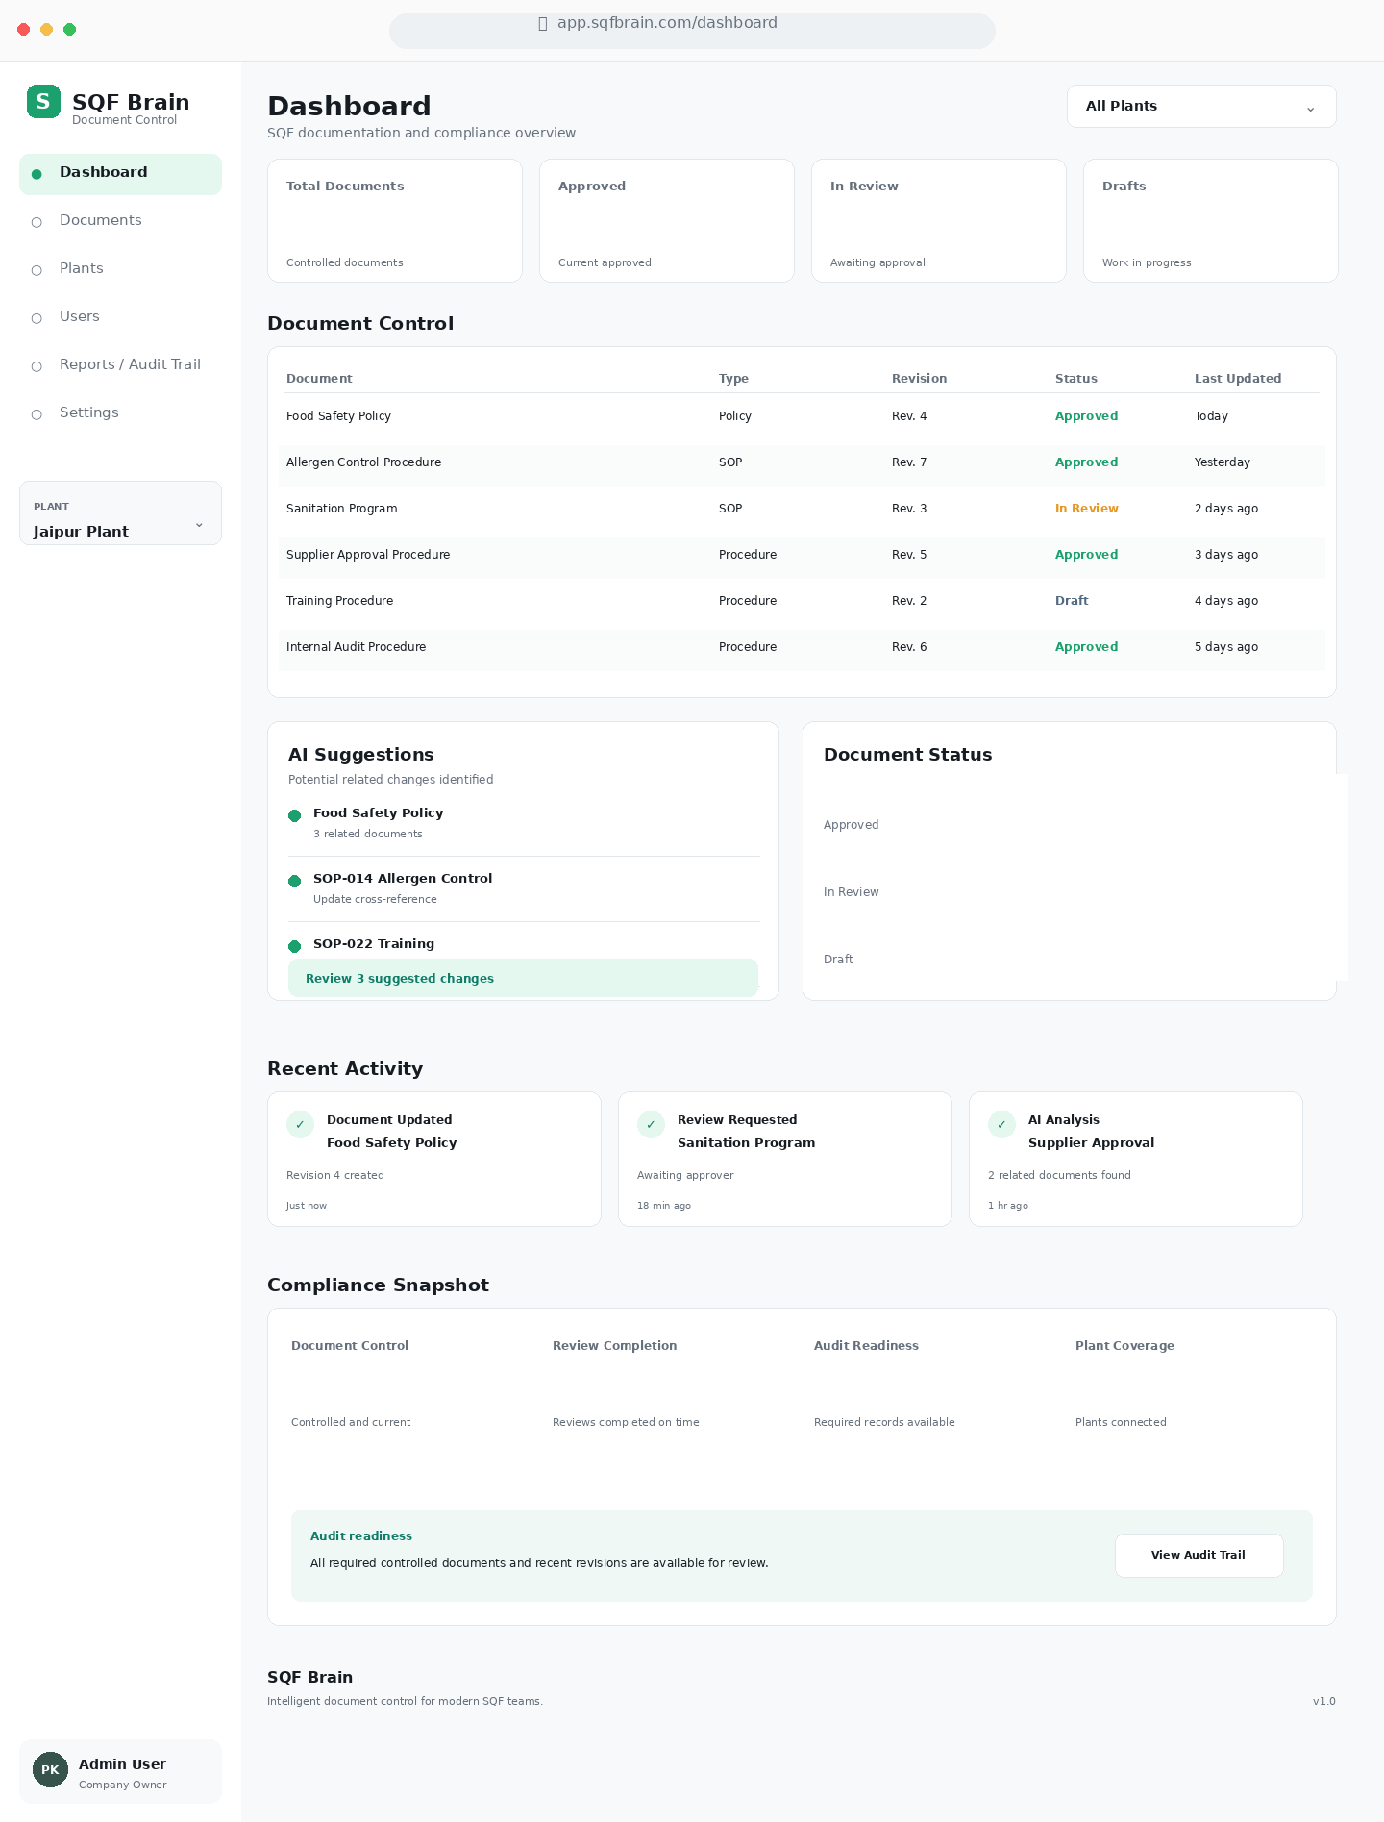Click the Total Documents stat card
Viewport: 1384px width, 1822px height.
[x=395, y=220]
